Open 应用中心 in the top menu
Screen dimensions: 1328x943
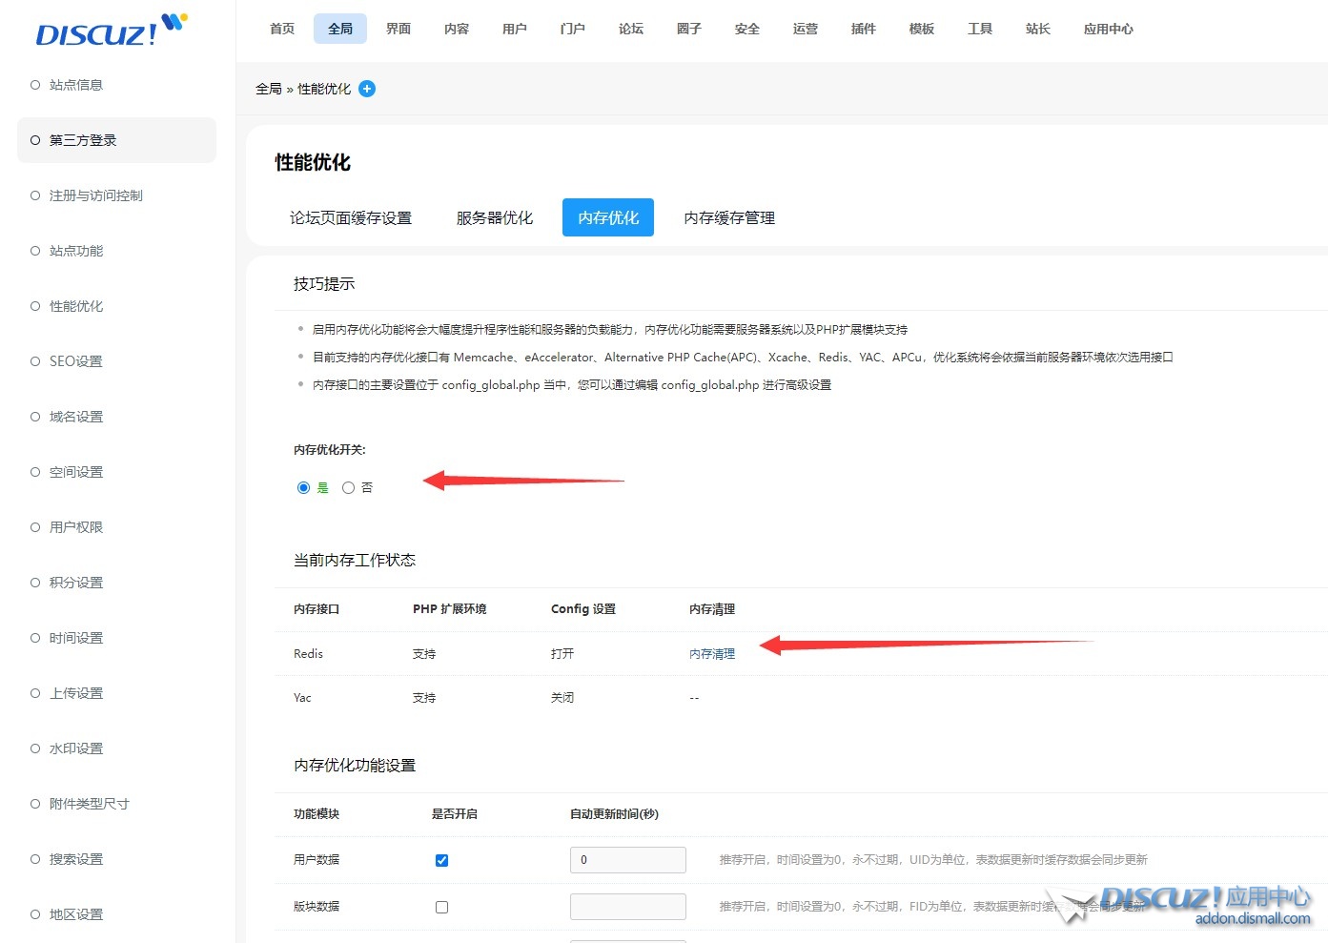click(1108, 30)
